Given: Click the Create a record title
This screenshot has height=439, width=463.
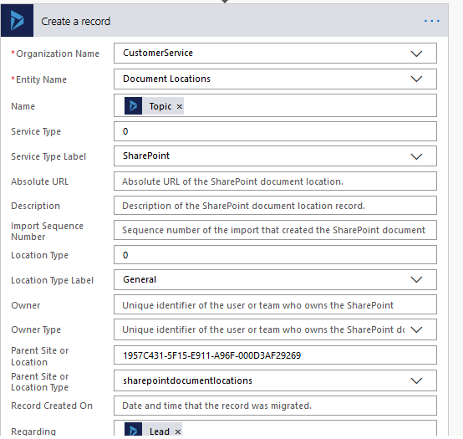Looking at the screenshot, I should pos(75,21).
